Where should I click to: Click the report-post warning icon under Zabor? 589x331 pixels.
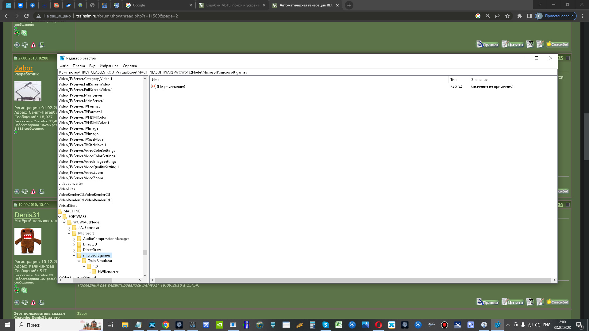coord(33,192)
